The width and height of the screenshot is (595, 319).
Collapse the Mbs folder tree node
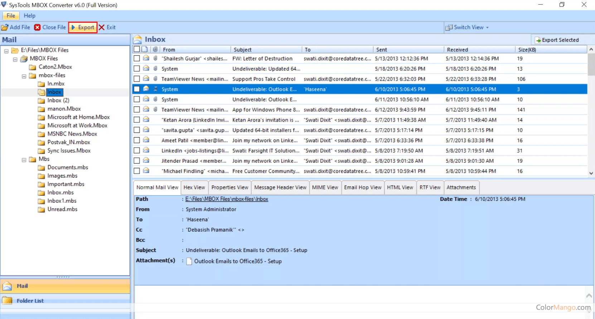[24, 160]
